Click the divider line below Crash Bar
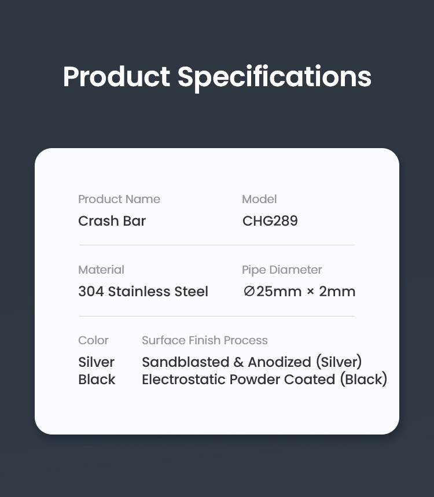 (216, 245)
